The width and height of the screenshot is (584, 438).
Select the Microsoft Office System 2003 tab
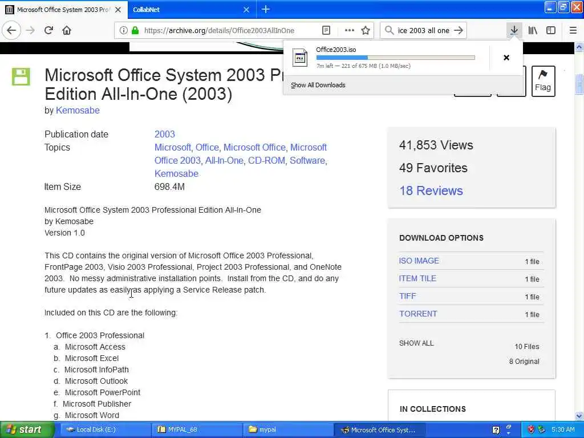[x=64, y=10]
